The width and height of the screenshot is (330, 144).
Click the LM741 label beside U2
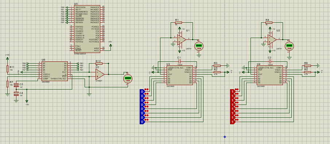click(x=279, y=49)
